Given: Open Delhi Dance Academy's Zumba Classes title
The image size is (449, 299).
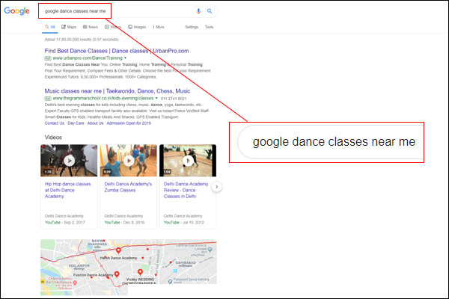Looking at the screenshot, I should pyautogui.click(x=128, y=187).
